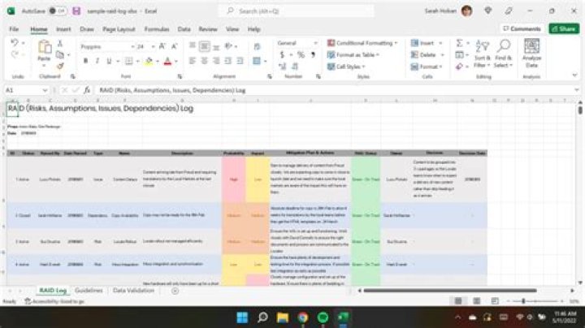Apply Italic formatting
This screenshot has height=328, width=585.
click(x=97, y=61)
